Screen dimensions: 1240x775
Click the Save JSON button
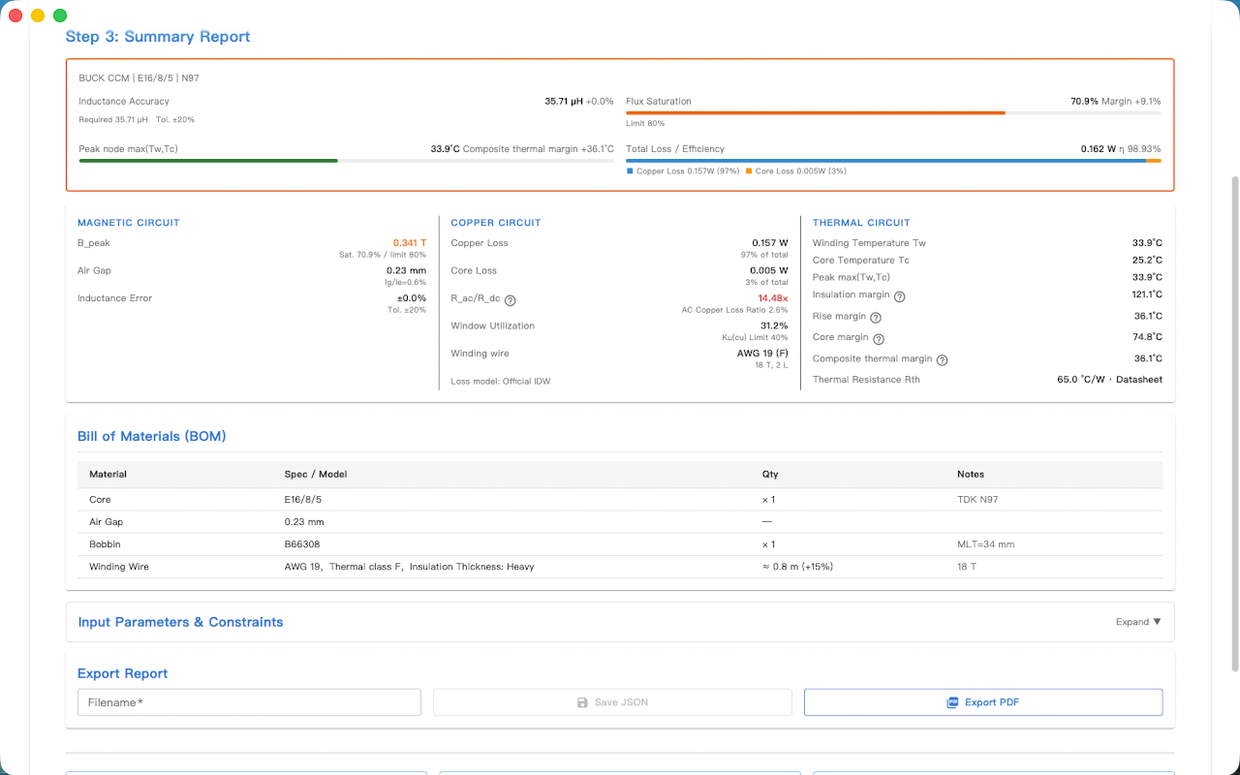click(612, 702)
